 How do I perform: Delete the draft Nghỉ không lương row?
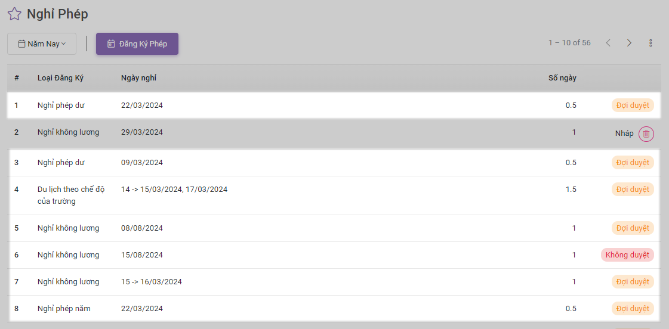[646, 134]
